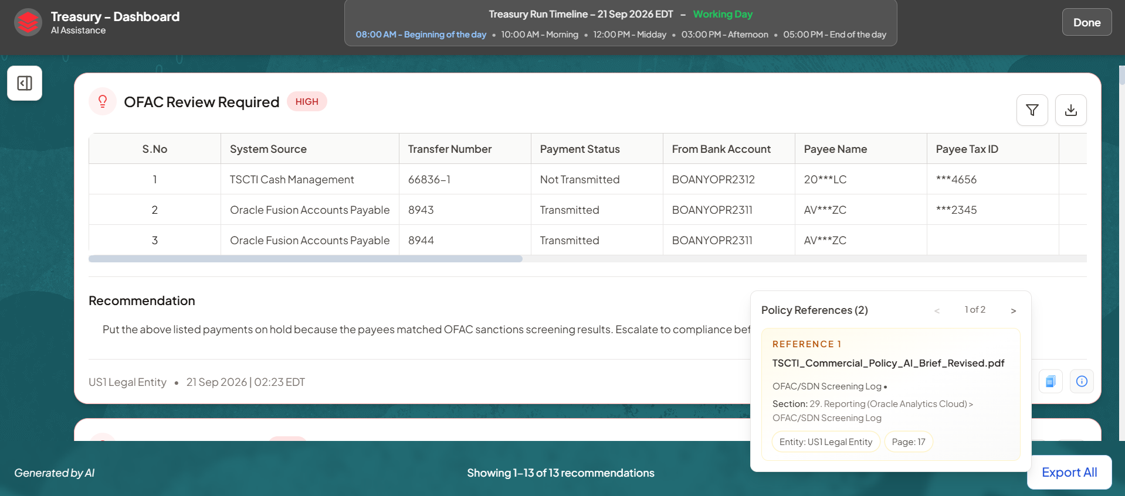Select transfer number 66836-1 cell
The height and width of the screenshot is (496, 1125).
point(465,179)
